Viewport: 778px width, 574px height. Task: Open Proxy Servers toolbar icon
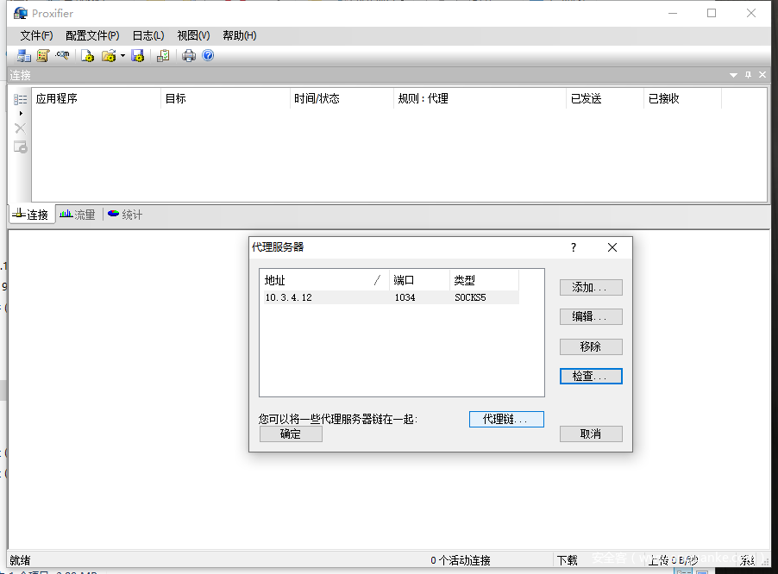23,56
